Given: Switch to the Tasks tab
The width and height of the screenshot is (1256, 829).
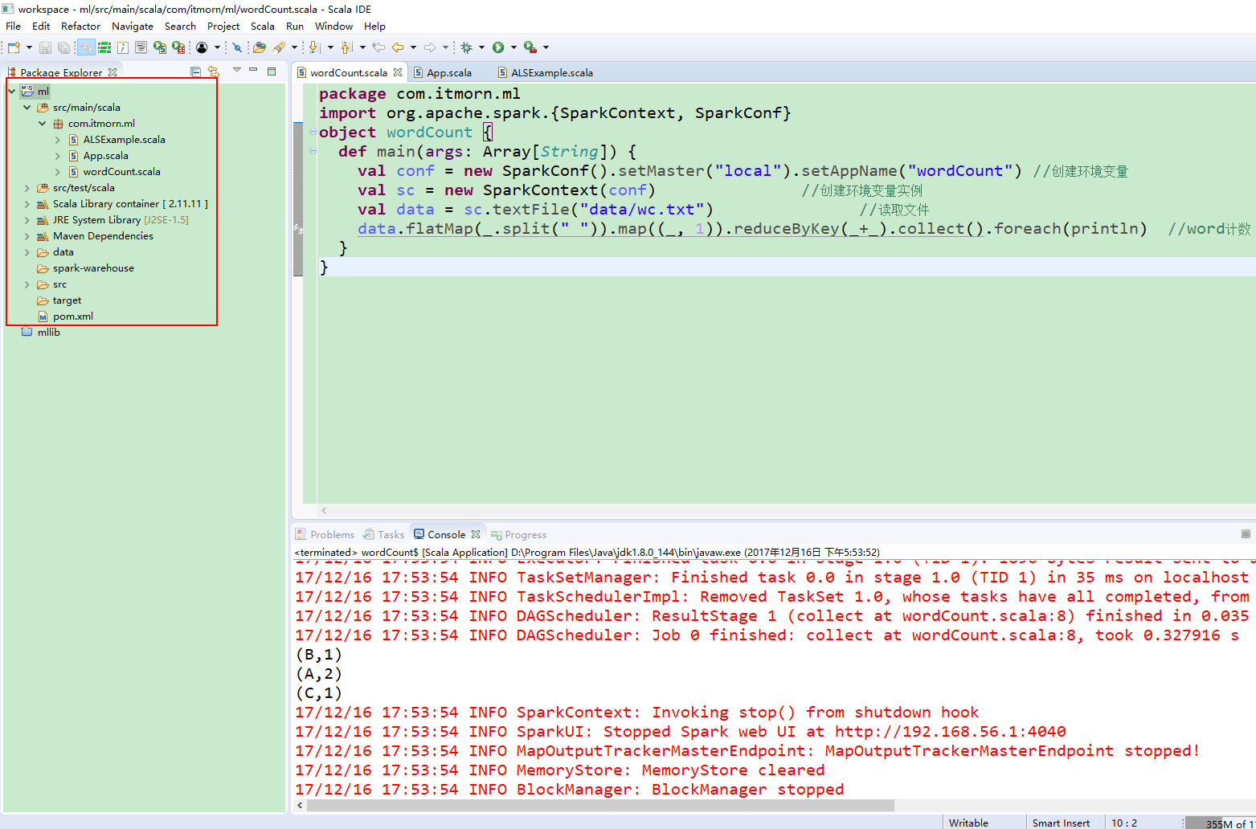Looking at the screenshot, I should pyautogui.click(x=383, y=534).
